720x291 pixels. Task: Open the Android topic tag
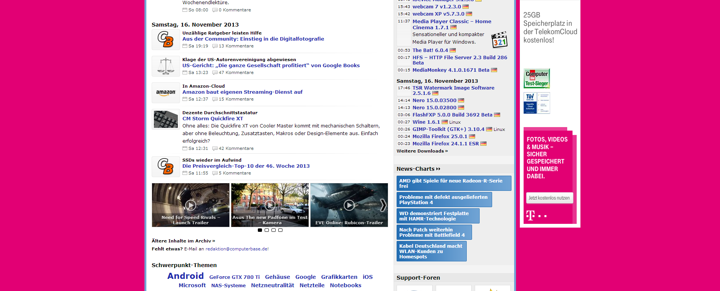pyautogui.click(x=185, y=276)
